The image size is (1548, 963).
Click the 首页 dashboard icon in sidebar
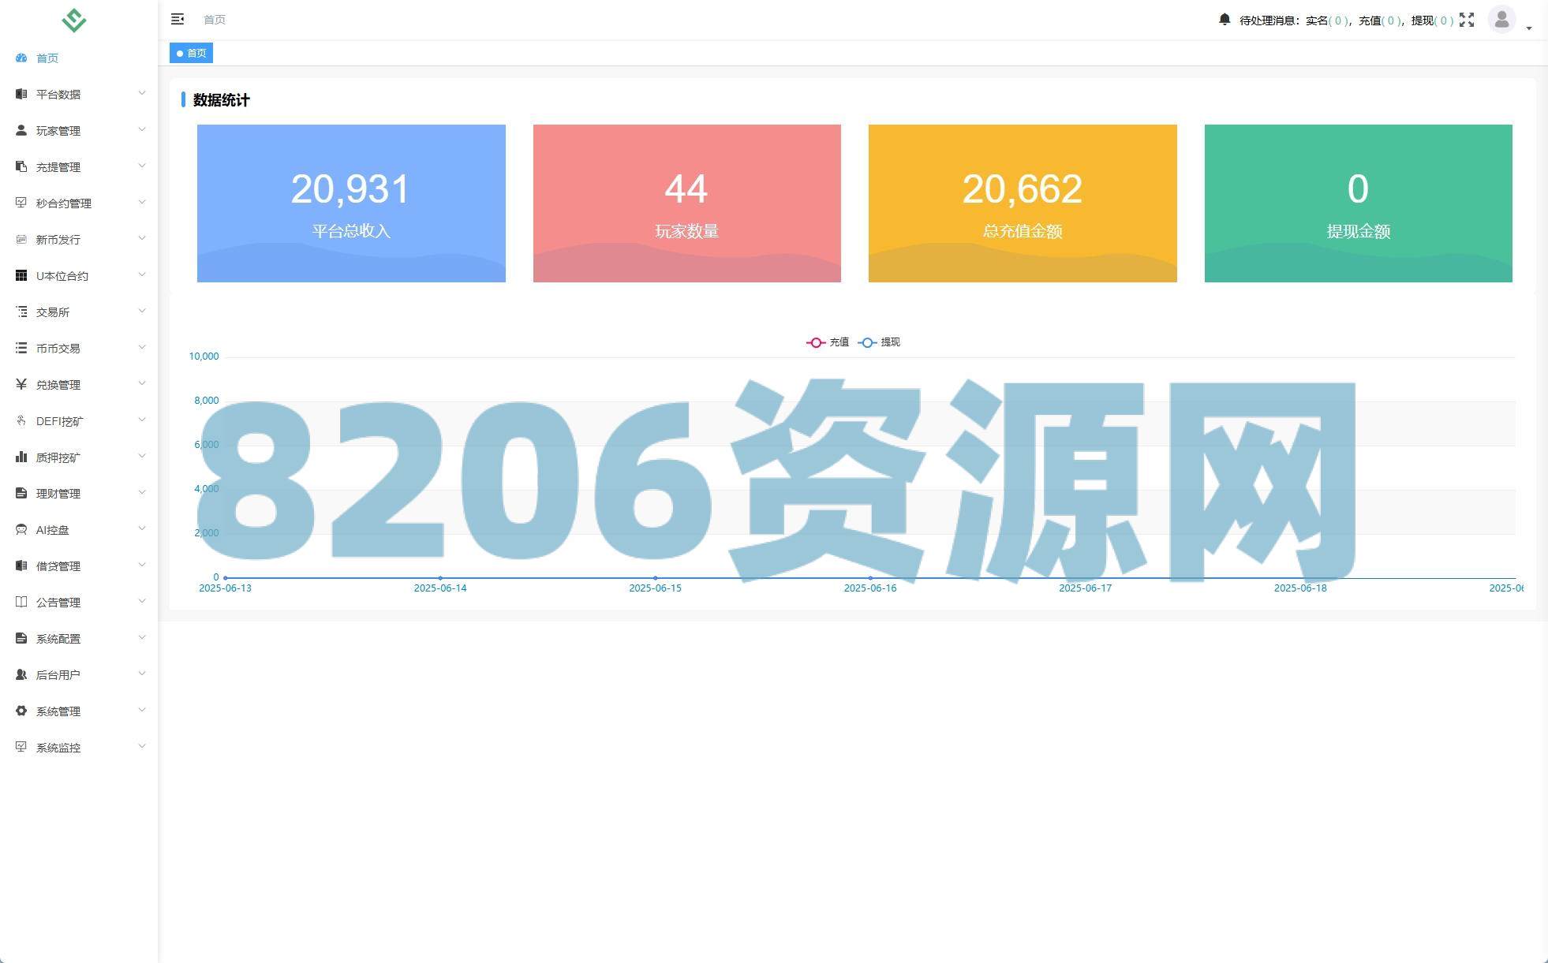21,58
